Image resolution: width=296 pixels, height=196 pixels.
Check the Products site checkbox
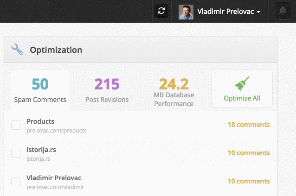tap(16, 125)
